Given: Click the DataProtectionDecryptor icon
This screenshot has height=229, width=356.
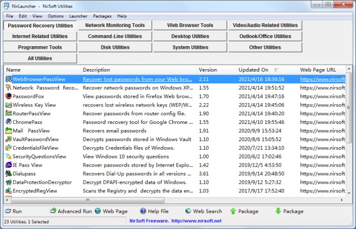Looking at the screenshot, I should coord(8,182).
